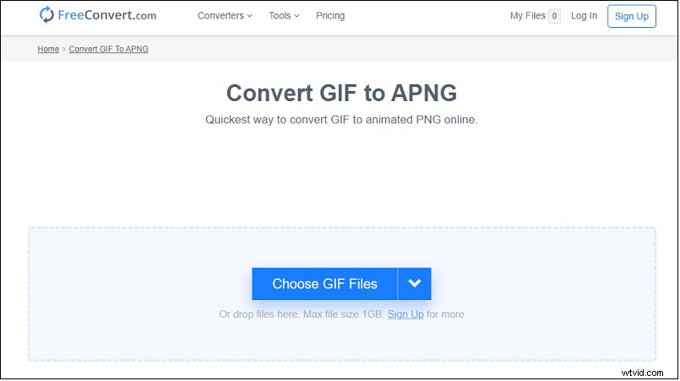This screenshot has height=381, width=680.
Task: Click the My Files count badge
Action: (554, 16)
